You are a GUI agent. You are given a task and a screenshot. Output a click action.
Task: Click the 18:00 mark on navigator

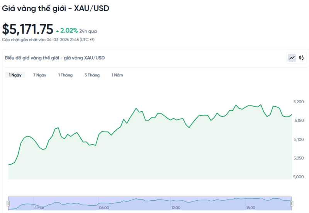pyautogui.click(x=250, y=208)
